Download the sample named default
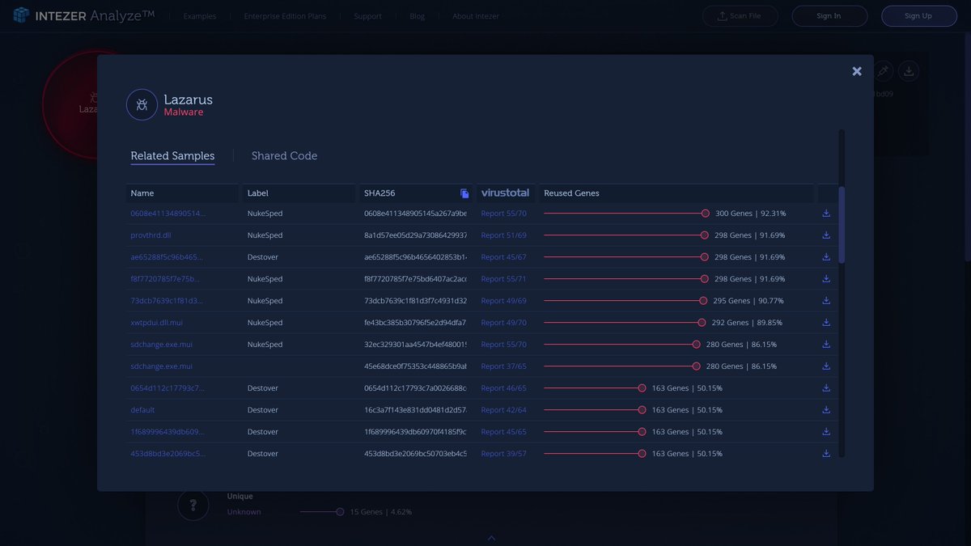This screenshot has height=546, width=971. (826, 410)
